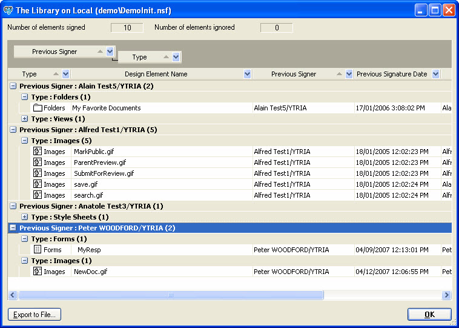Open Design Element Name column filter dropdown
Viewport: 459px width, 328px height.
247,74
